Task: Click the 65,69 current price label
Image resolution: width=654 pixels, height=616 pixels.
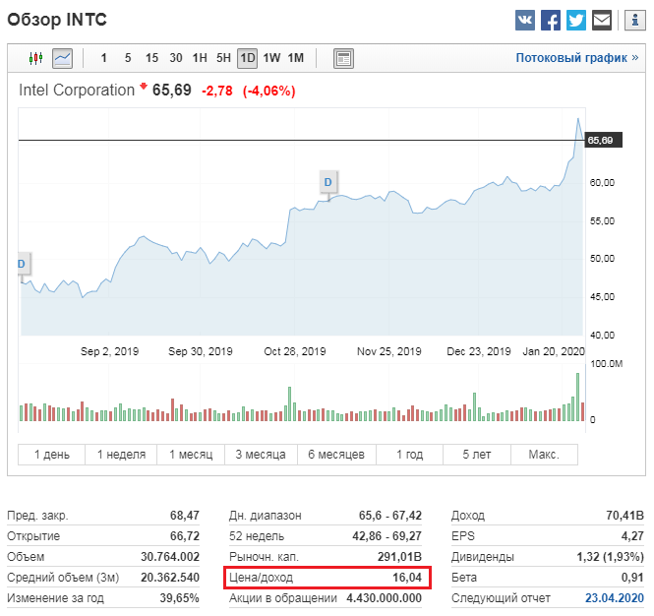Action: (603, 141)
